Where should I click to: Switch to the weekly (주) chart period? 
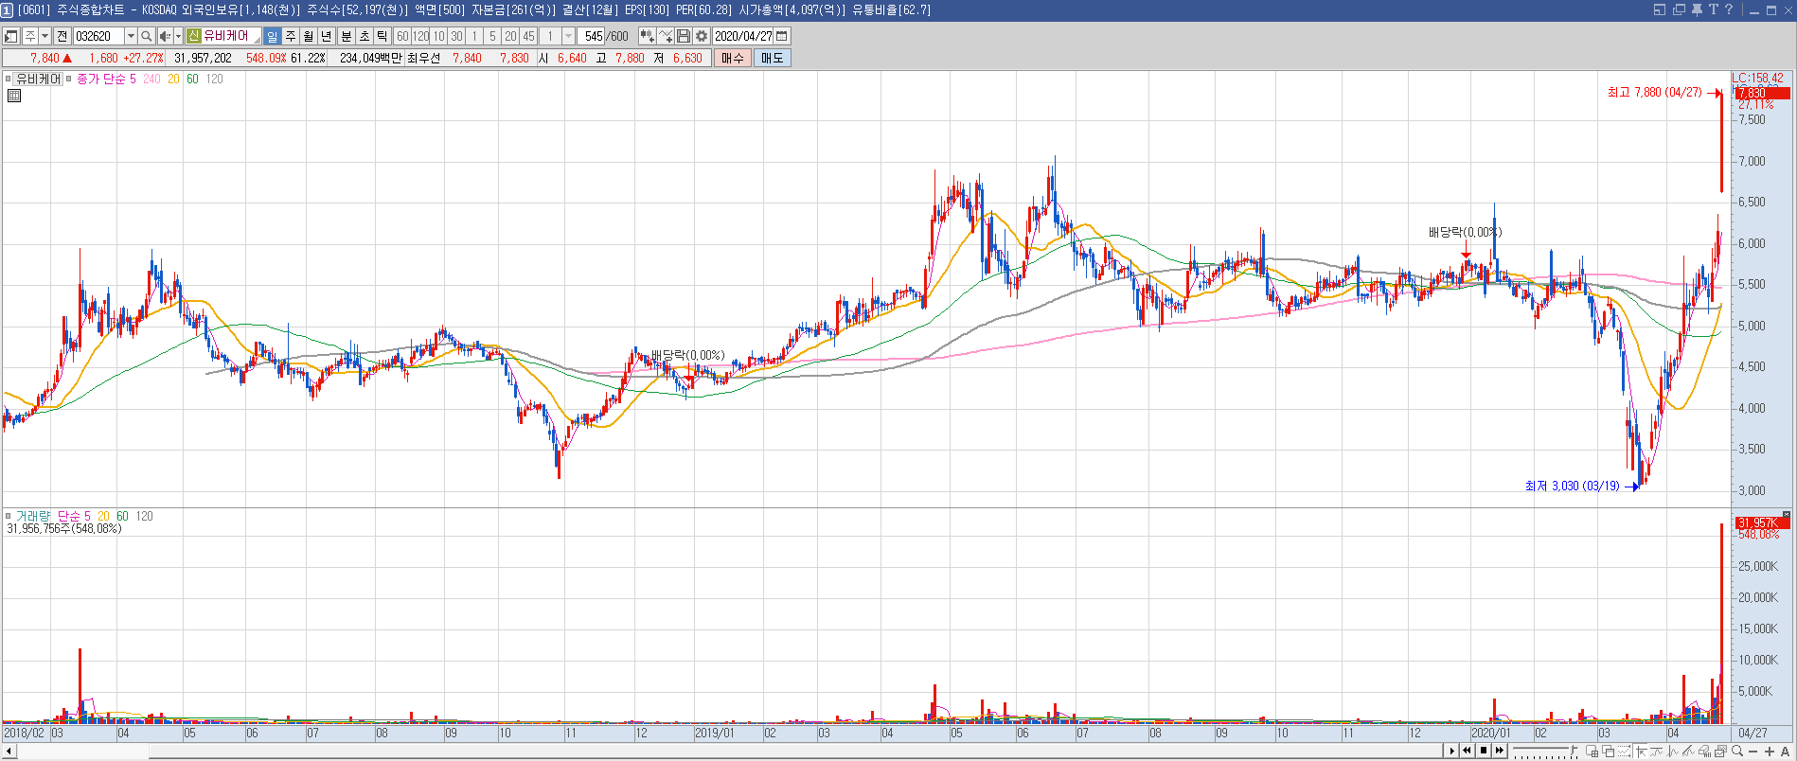click(291, 36)
